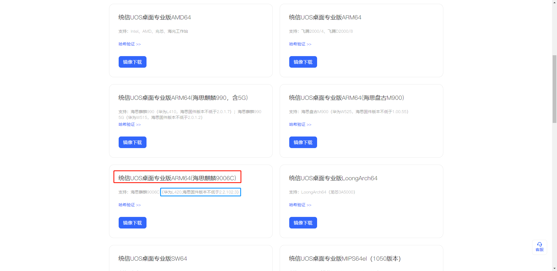Download image for LoongArch64 edition
The image size is (557, 271).
[x=303, y=223]
